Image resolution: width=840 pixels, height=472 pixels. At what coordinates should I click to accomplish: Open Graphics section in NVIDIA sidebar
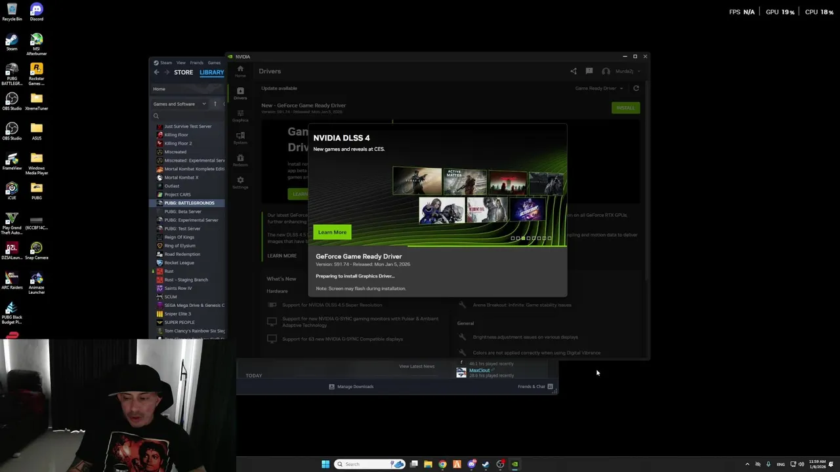(240, 115)
